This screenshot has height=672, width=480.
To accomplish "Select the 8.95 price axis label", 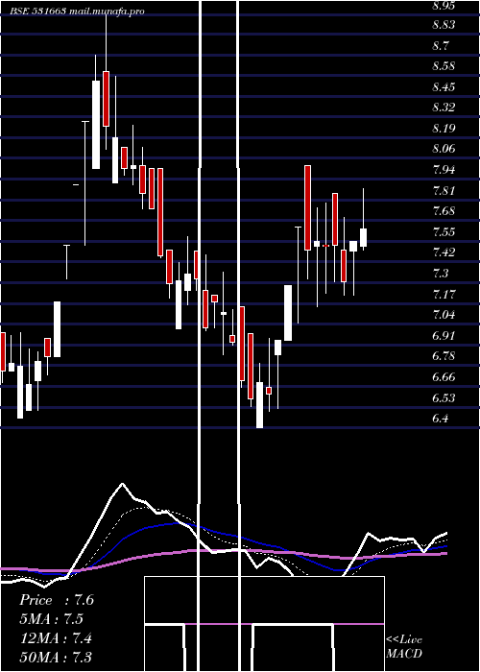I will coord(444,6).
